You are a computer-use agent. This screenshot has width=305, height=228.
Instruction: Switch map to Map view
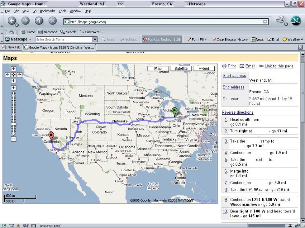[158, 68]
